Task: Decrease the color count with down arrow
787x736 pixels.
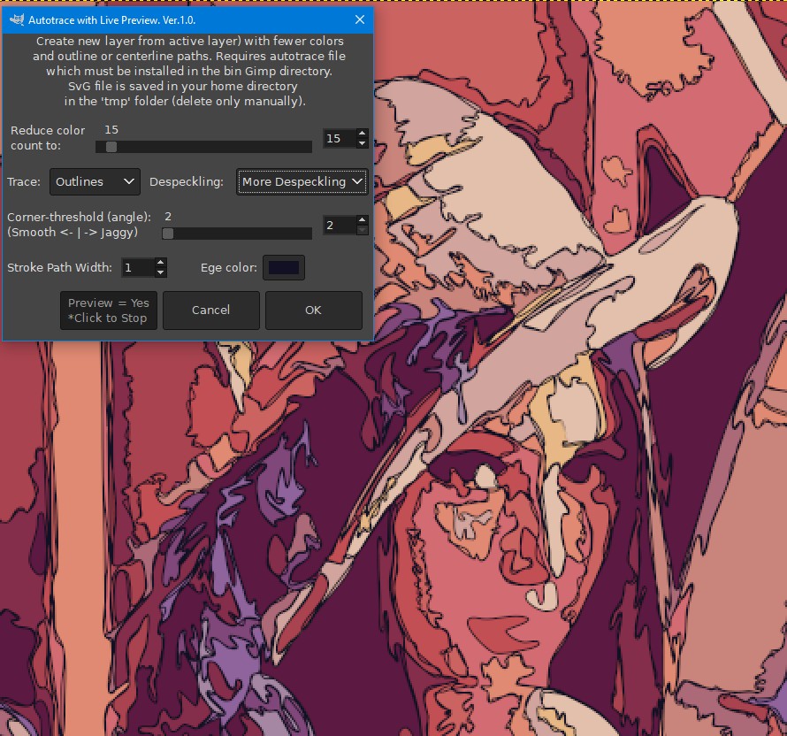Action: coord(362,143)
